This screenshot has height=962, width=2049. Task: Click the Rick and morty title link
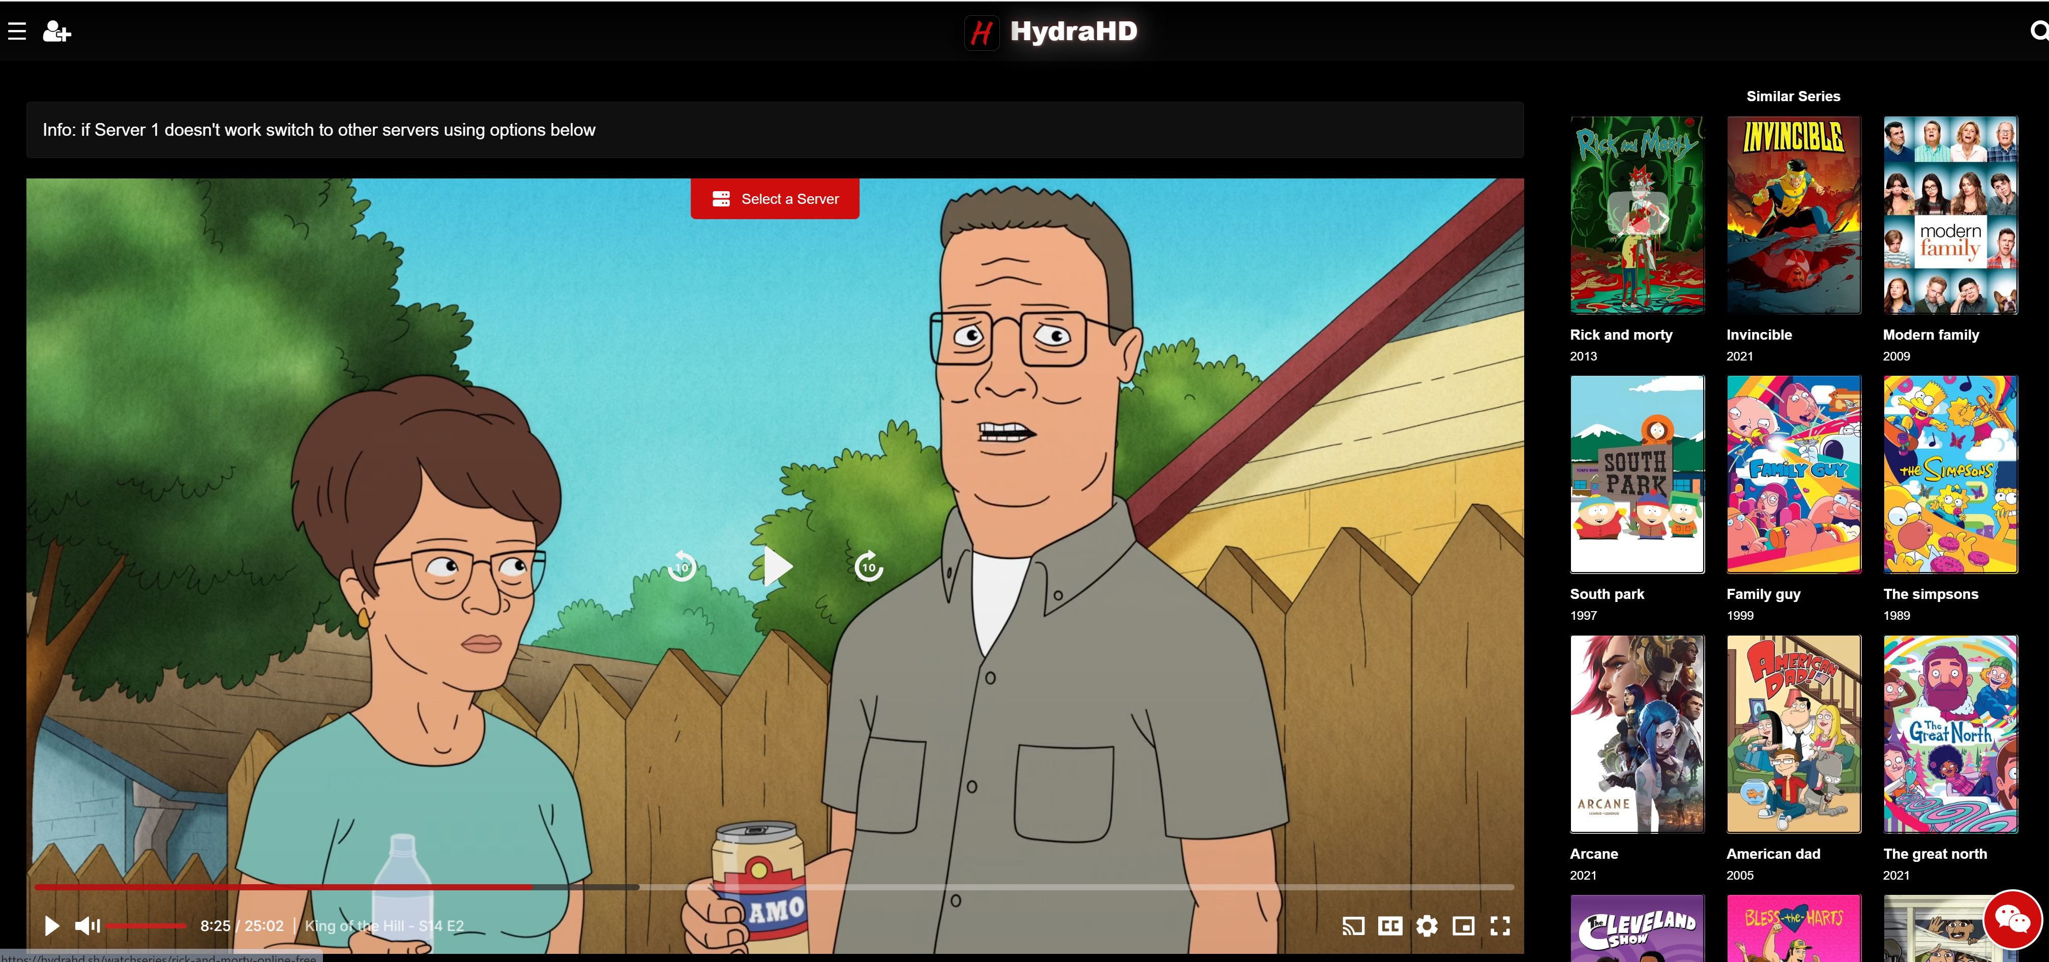1621,335
